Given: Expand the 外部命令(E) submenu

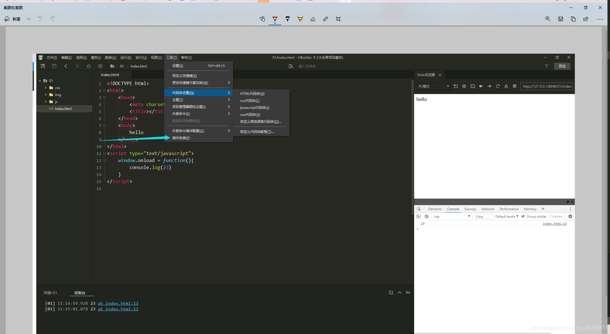Looking at the screenshot, I should click(198, 114).
